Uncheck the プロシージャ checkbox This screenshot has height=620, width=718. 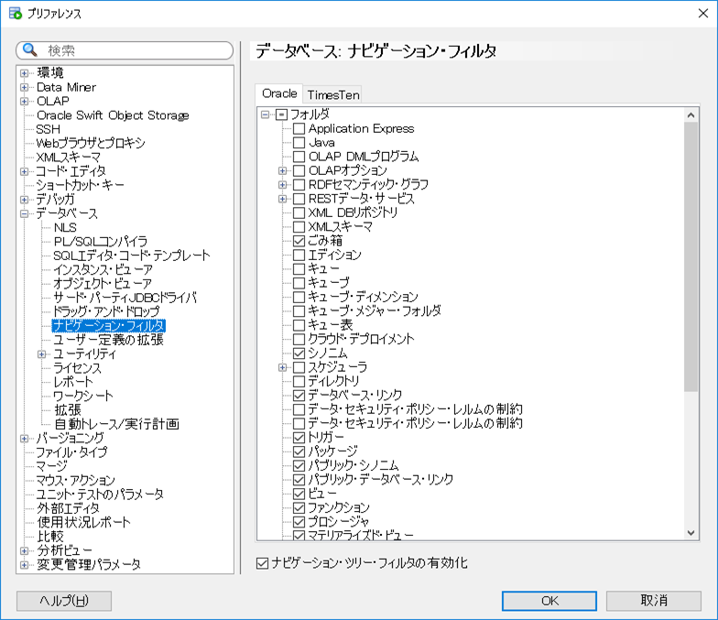coord(299,522)
